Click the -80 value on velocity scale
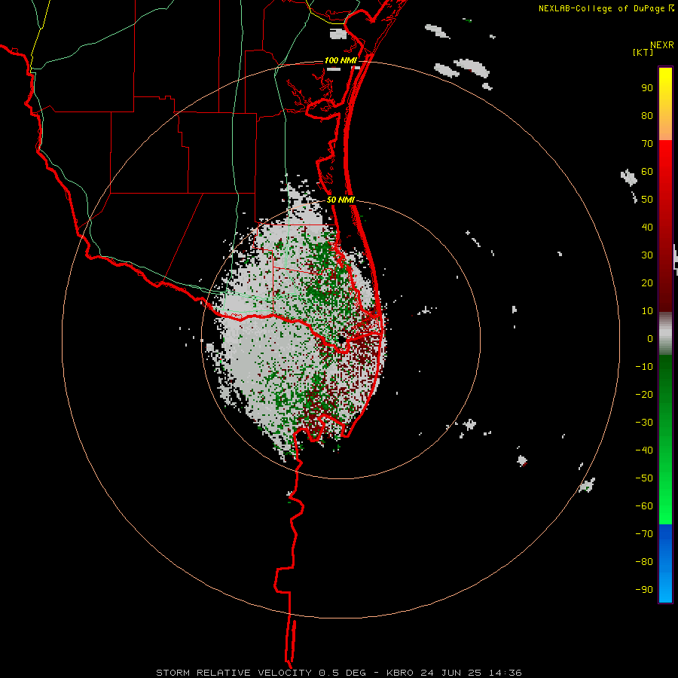Image resolution: width=678 pixels, height=678 pixels. 644,562
